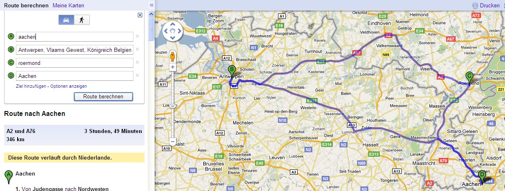Remove destination roermond with its X

(137, 62)
